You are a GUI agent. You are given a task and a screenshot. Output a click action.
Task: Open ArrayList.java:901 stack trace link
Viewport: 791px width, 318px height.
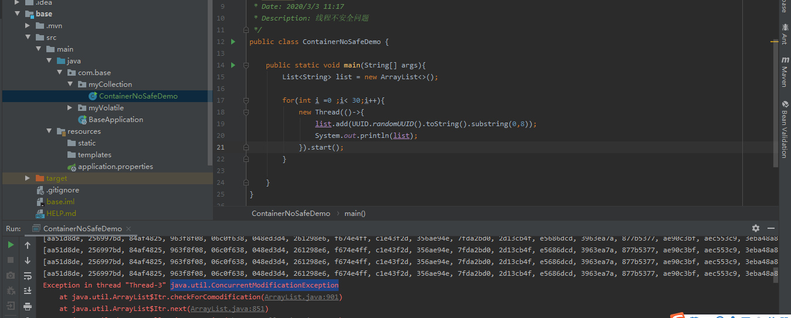tap(302, 297)
